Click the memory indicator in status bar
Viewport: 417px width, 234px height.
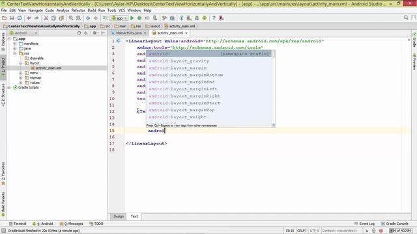pos(401,231)
